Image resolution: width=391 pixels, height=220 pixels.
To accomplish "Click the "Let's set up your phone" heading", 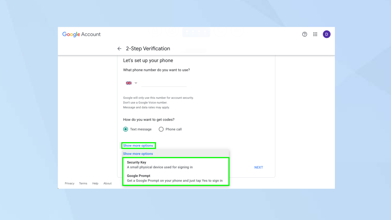I will 148,61.
